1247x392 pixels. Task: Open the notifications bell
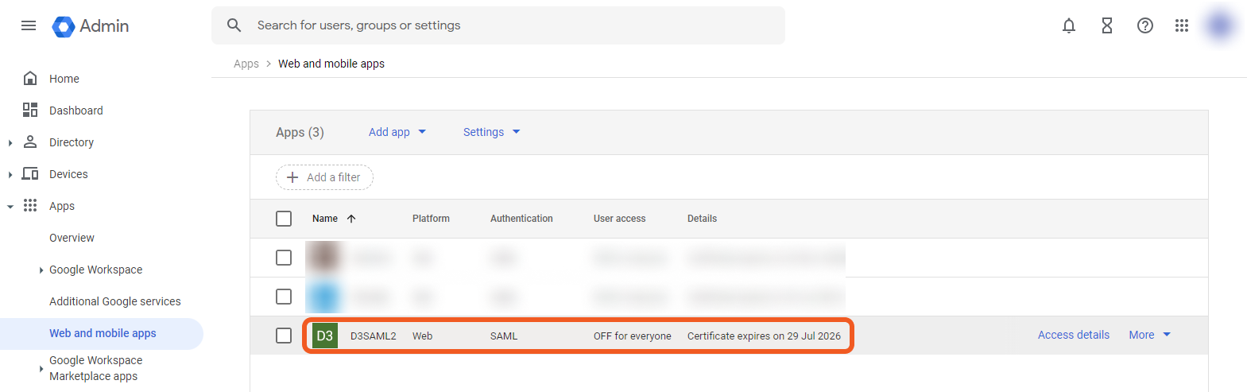coord(1069,25)
